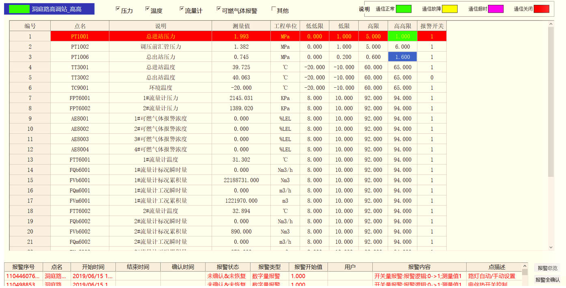Click the yellow 通信故障 legend swatch
The width and height of the screenshot is (566, 288).
[x=449, y=9]
